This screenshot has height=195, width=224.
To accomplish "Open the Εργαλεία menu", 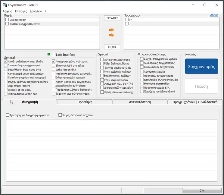I will (36, 11).
